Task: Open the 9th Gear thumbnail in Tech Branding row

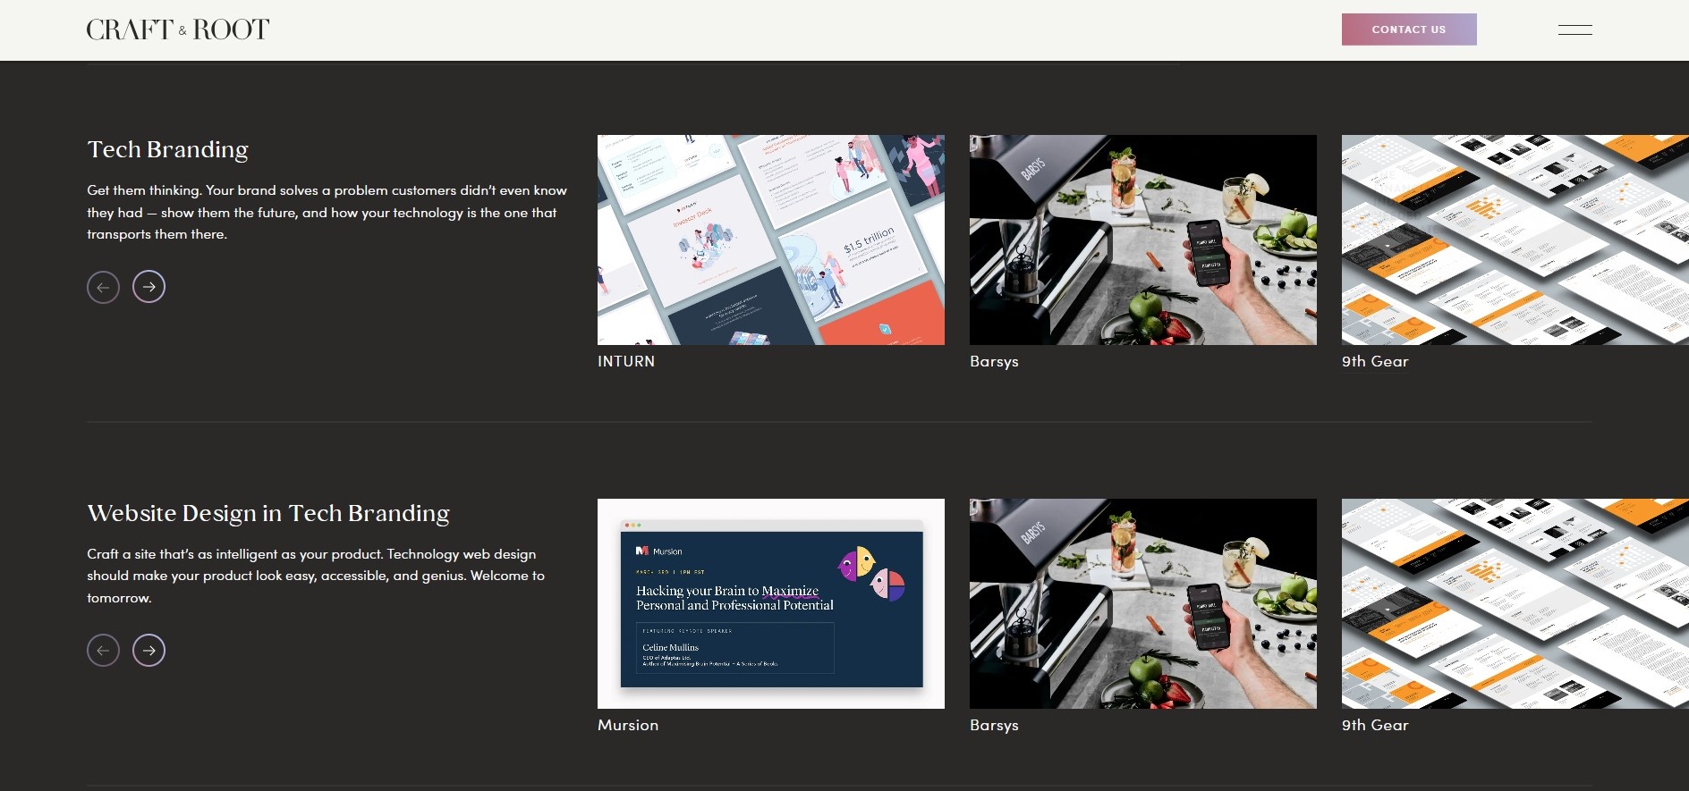Action: [x=1515, y=240]
